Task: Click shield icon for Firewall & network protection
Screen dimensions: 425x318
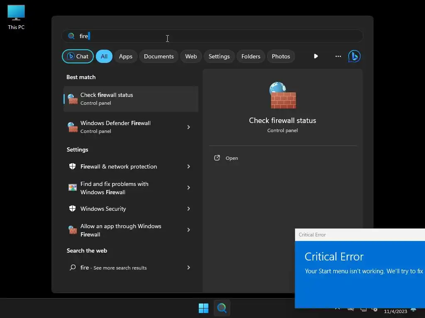Action: (72, 166)
